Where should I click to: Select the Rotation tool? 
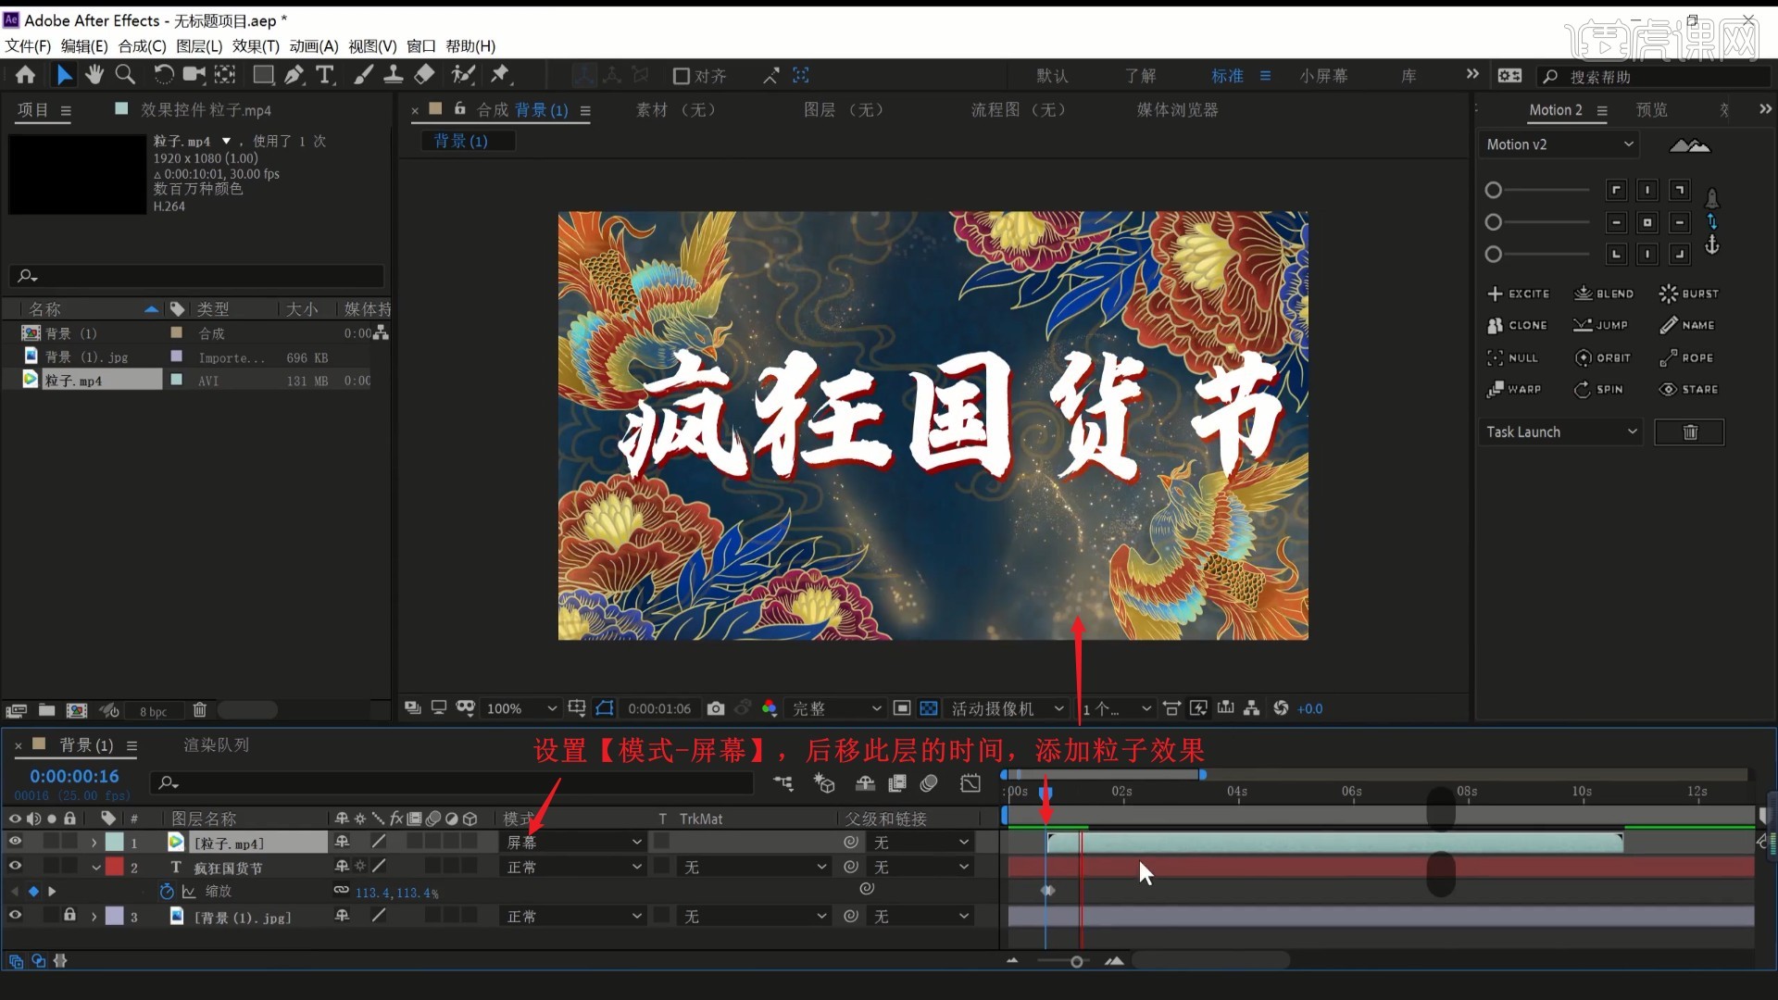pyautogui.click(x=163, y=75)
